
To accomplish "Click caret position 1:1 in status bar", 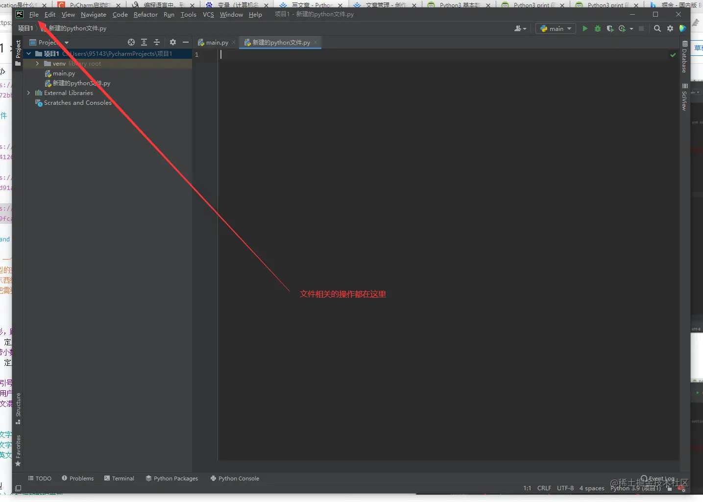I will tap(527, 488).
